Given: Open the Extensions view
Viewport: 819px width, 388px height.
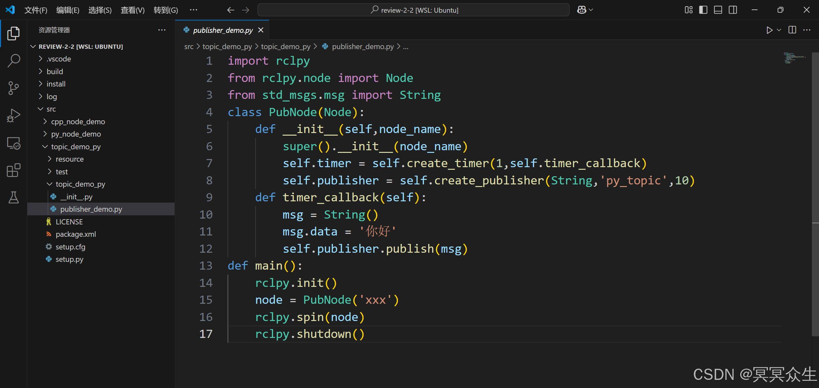Looking at the screenshot, I should [14, 170].
